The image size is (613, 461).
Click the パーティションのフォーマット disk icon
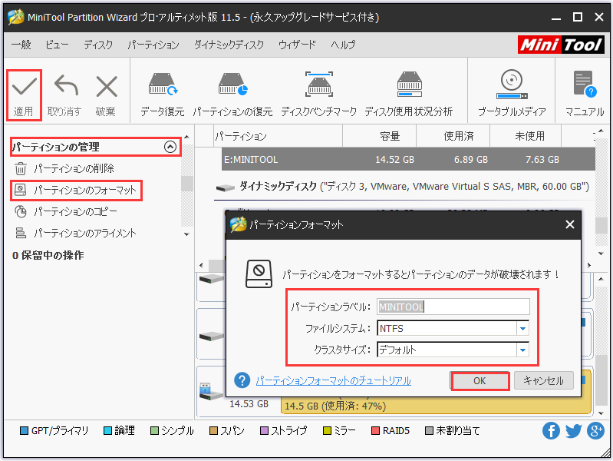[20, 190]
